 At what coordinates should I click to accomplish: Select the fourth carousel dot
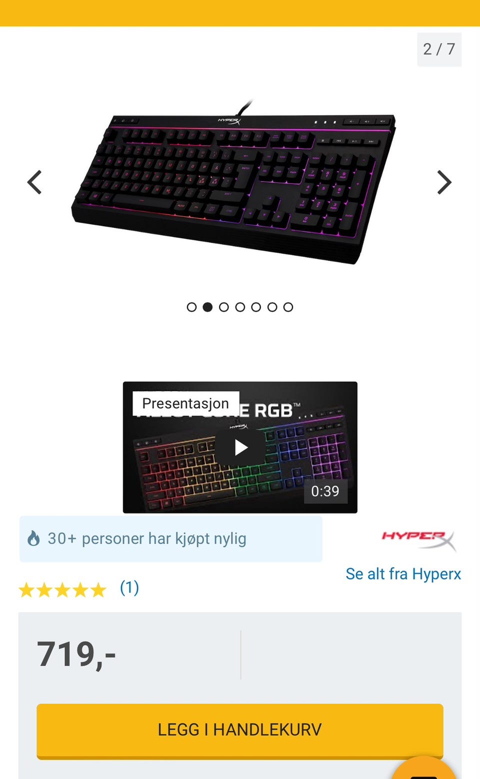[x=240, y=307]
